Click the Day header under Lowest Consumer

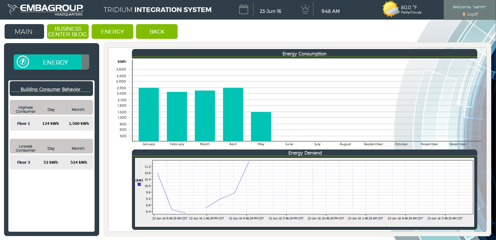[x=51, y=148]
